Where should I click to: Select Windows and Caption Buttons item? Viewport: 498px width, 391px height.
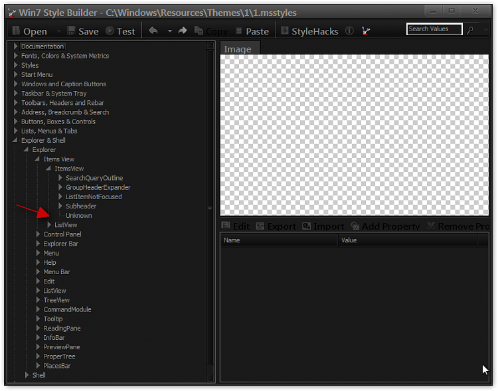click(x=64, y=84)
